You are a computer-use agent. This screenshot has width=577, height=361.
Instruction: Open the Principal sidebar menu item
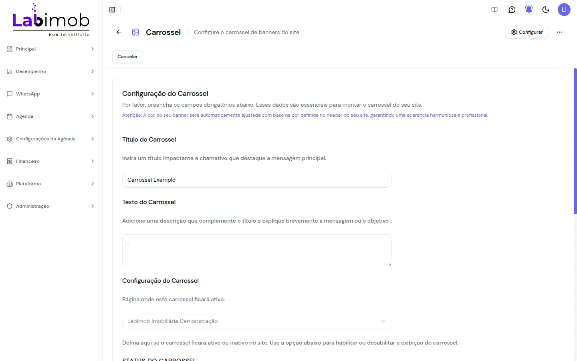tap(51, 49)
